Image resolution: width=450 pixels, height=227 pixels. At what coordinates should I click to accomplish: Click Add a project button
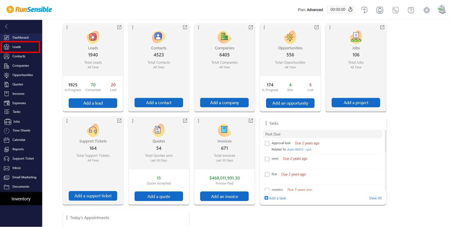click(356, 103)
